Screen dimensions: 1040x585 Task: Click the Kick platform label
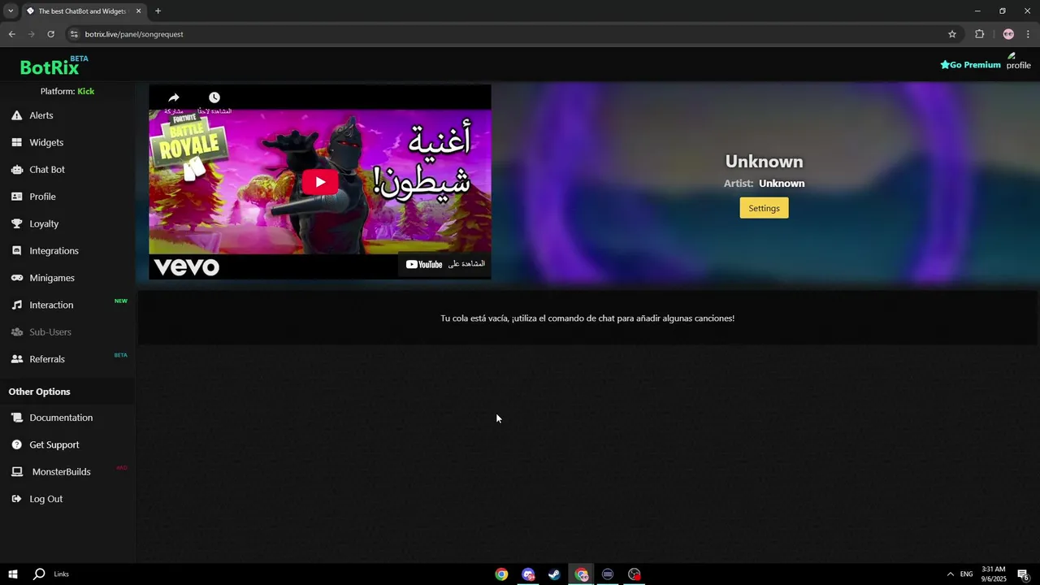coord(85,91)
